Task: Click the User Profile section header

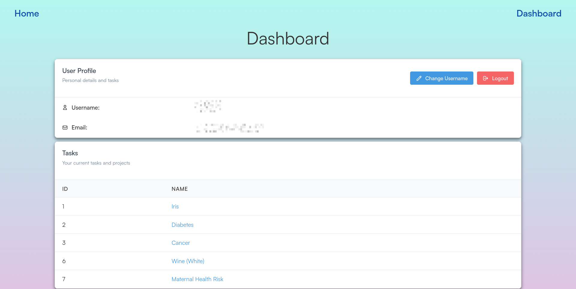Action: 79,71
